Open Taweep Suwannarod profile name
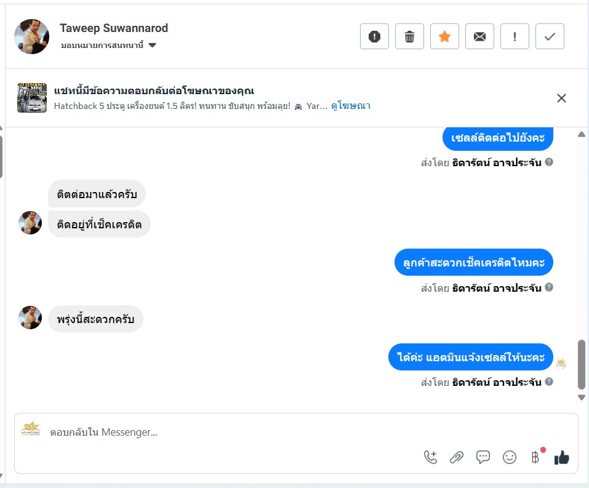The width and height of the screenshot is (589, 488). click(114, 28)
